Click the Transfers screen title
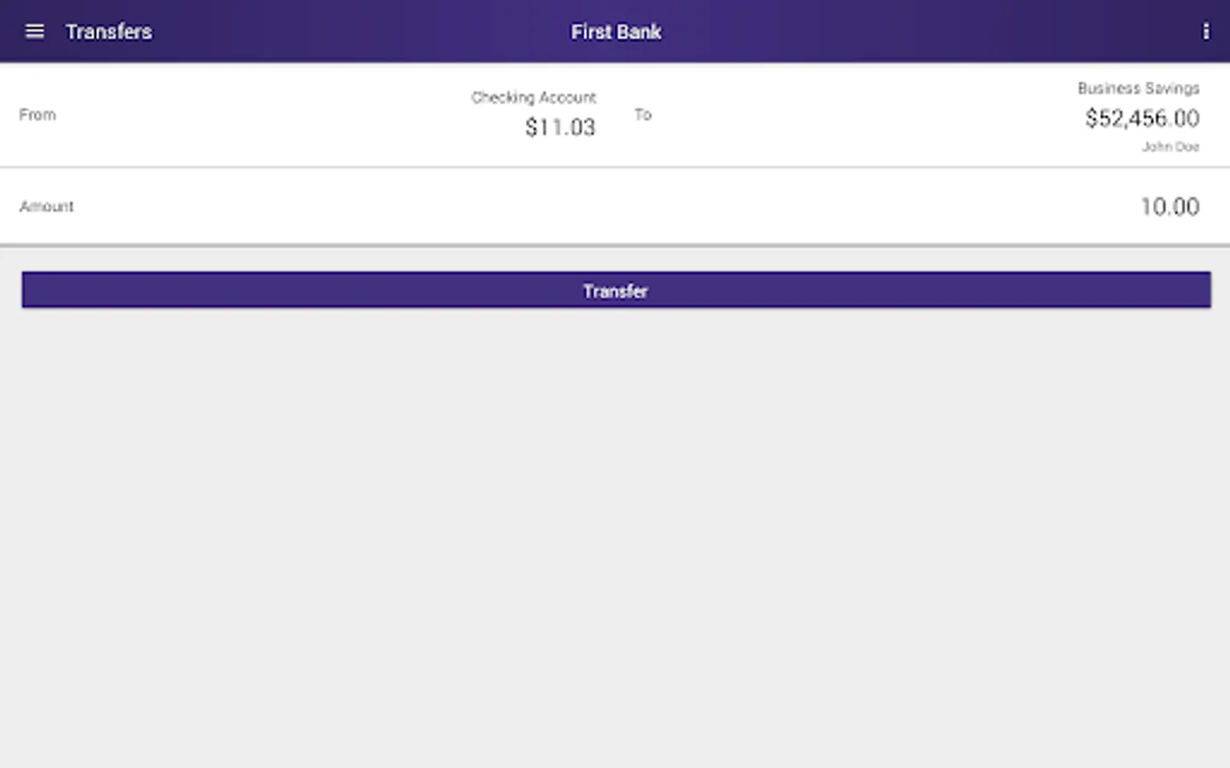The width and height of the screenshot is (1230, 768). (x=108, y=32)
